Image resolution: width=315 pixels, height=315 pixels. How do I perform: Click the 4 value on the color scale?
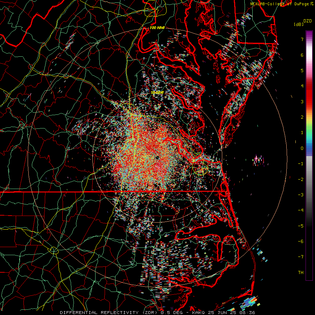[x=302, y=86]
